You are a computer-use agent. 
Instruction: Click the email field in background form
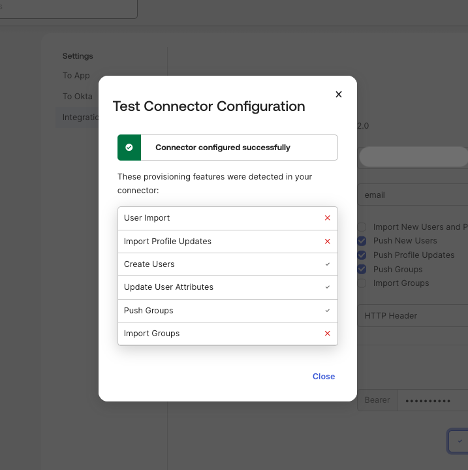click(x=413, y=195)
